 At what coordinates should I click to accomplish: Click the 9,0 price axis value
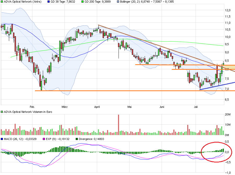pos(227,52)
